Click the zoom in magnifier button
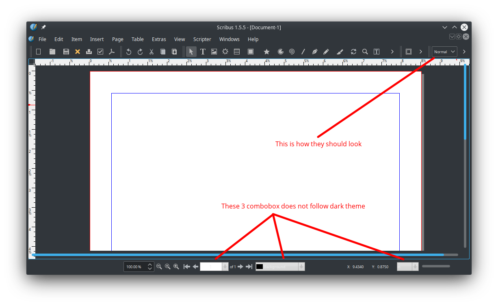 (x=176, y=267)
